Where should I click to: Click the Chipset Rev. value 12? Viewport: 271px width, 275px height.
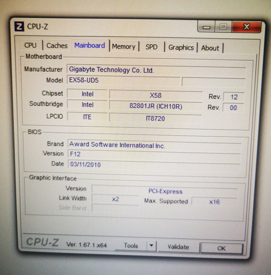(234, 97)
